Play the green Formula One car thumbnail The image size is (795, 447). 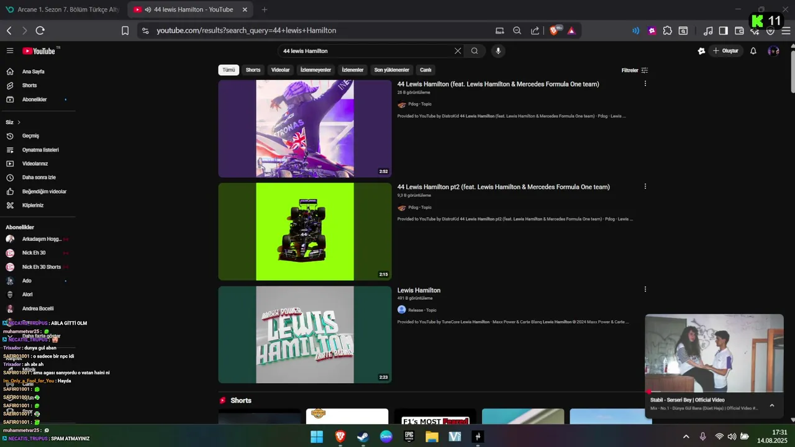coord(305,232)
